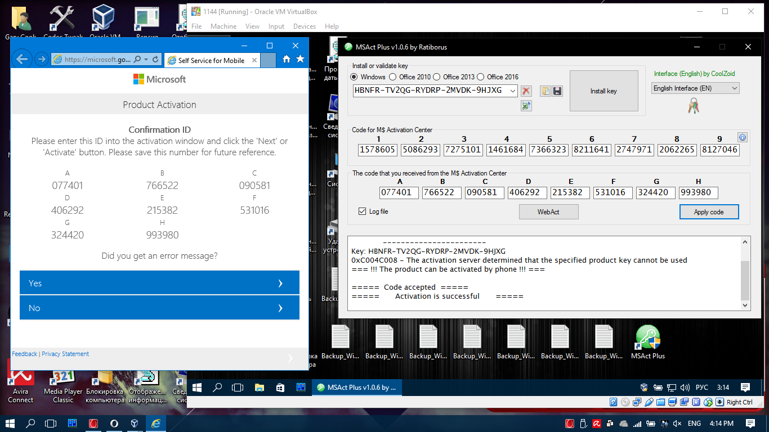Image resolution: width=769 pixels, height=432 pixels.
Task: Click the volume icon in host tray
Action: [x=676, y=423]
